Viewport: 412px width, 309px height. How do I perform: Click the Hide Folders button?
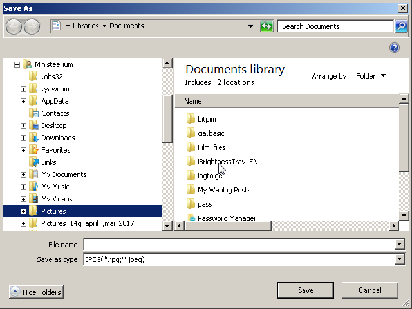pyautogui.click(x=36, y=292)
